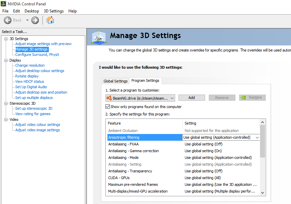Select the Antialiasing - FXAA row
291x204 pixels.
184,144
